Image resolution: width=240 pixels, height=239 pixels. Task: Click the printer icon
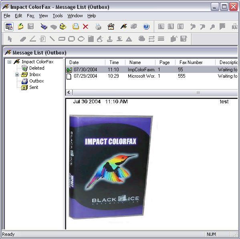[98, 26]
